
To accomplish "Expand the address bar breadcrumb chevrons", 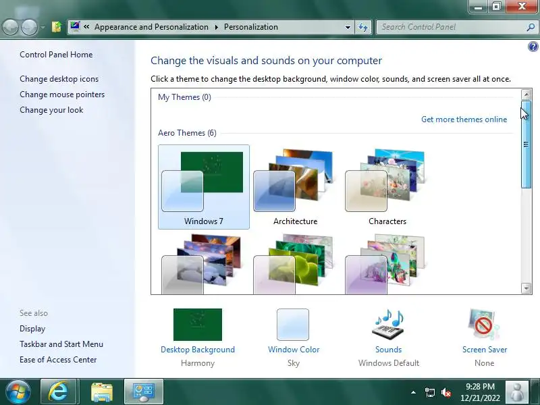I will [x=86, y=27].
